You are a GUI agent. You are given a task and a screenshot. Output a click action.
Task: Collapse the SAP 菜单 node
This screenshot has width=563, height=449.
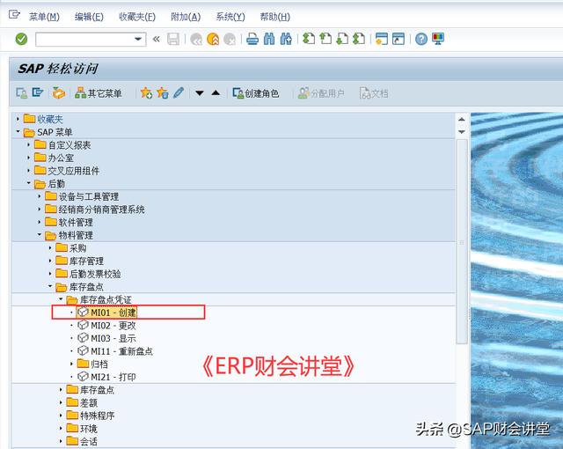pos(18,131)
